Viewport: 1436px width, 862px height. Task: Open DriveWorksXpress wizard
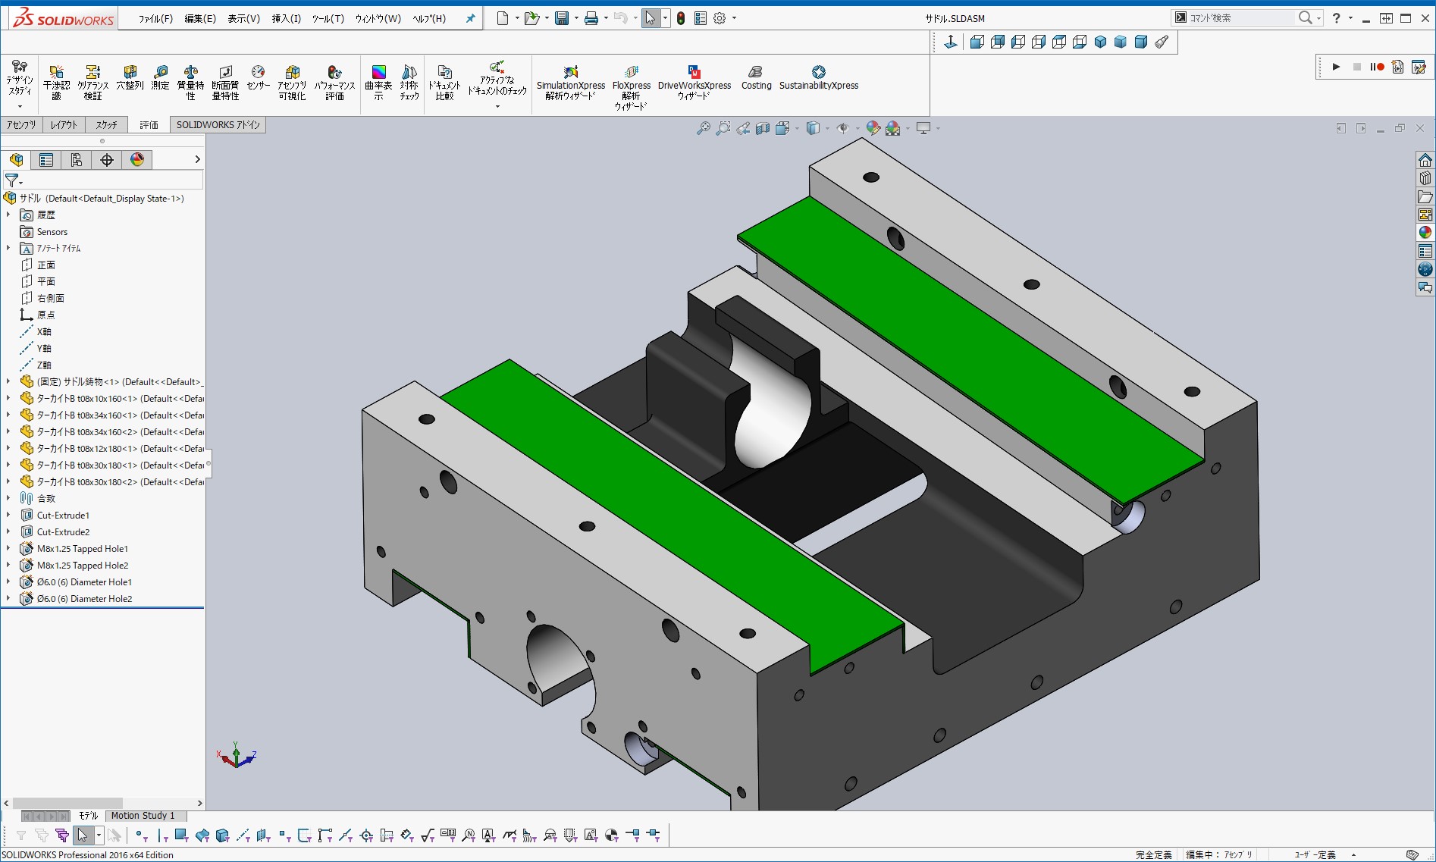694,82
